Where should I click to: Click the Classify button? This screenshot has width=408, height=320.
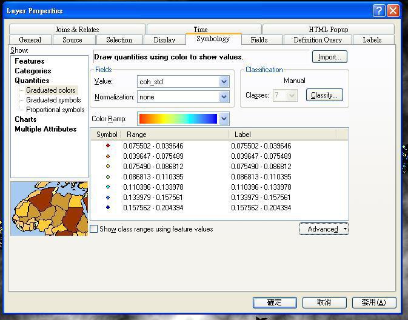click(x=324, y=95)
